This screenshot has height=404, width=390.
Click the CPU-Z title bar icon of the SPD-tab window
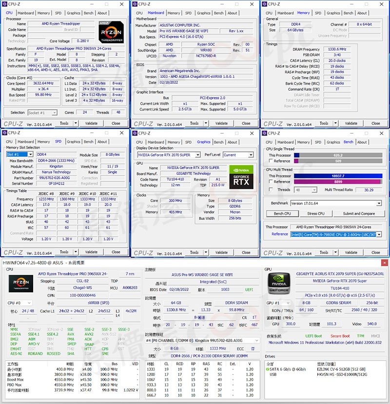[5, 133]
